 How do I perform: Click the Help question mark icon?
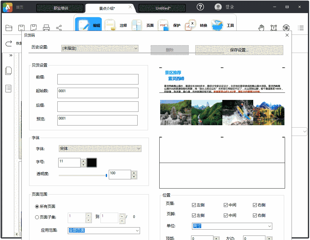(200, 7)
